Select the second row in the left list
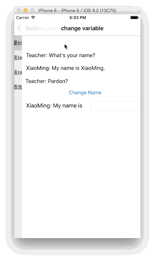Viewport: 153px width, 256px height. 18,58
